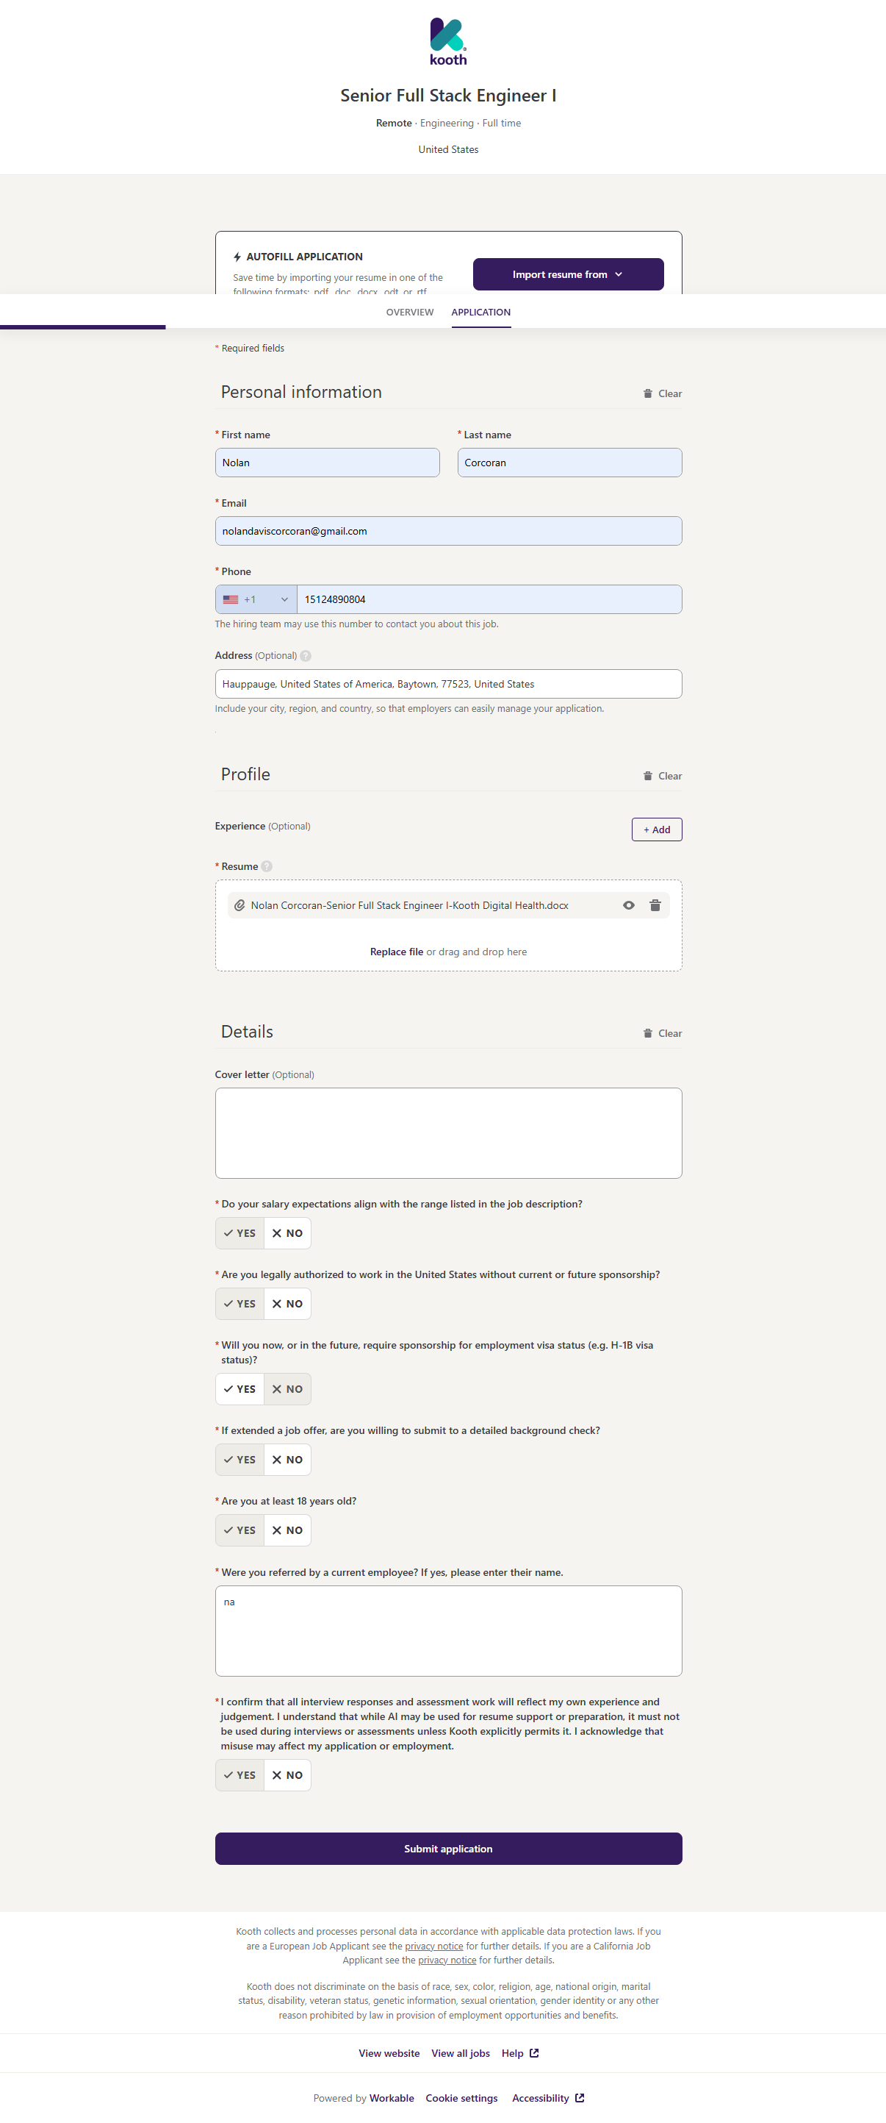Select NO for visa sponsorship requirement question
The image size is (886, 2123).
287,1388
